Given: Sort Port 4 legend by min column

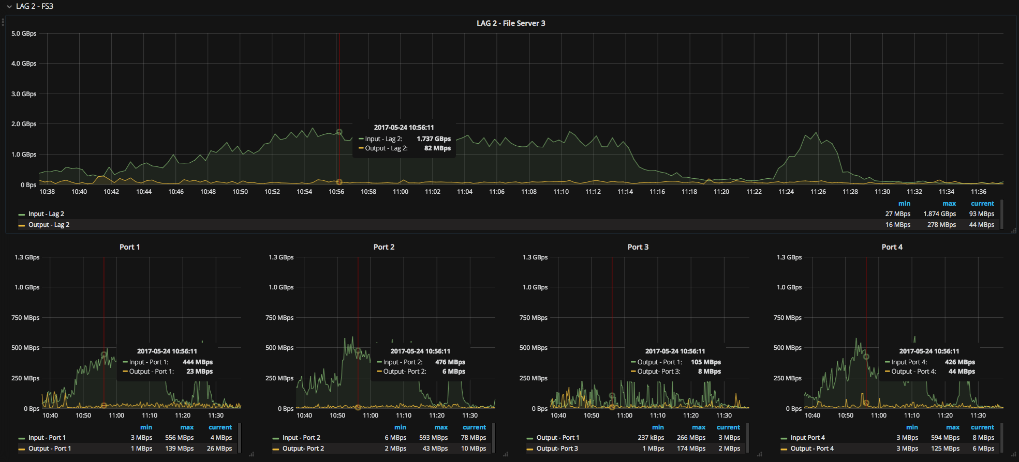Looking at the screenshot, I should click(x=912, y=427).
